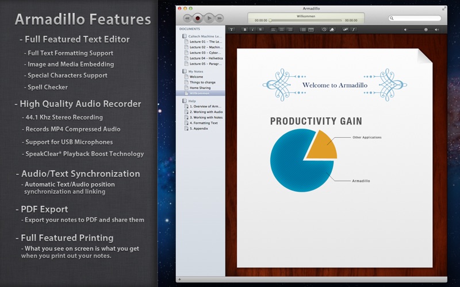Viewport: 460px width, 287px height.
Task: Insert a link with the chain icon
Action: pyautogui.click(x=346, y=30)
